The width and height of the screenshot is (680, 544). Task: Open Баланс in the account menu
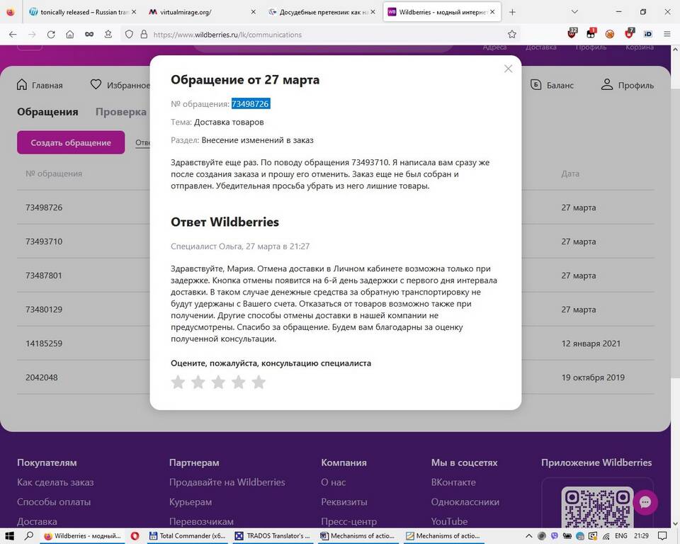tap(552, 85)
